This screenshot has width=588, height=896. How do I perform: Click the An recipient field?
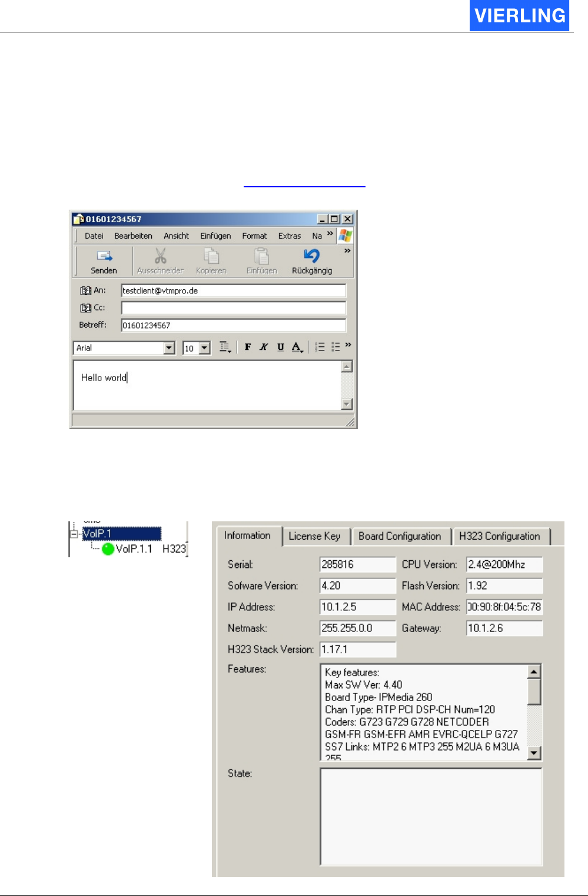click(x=234, y=290)
